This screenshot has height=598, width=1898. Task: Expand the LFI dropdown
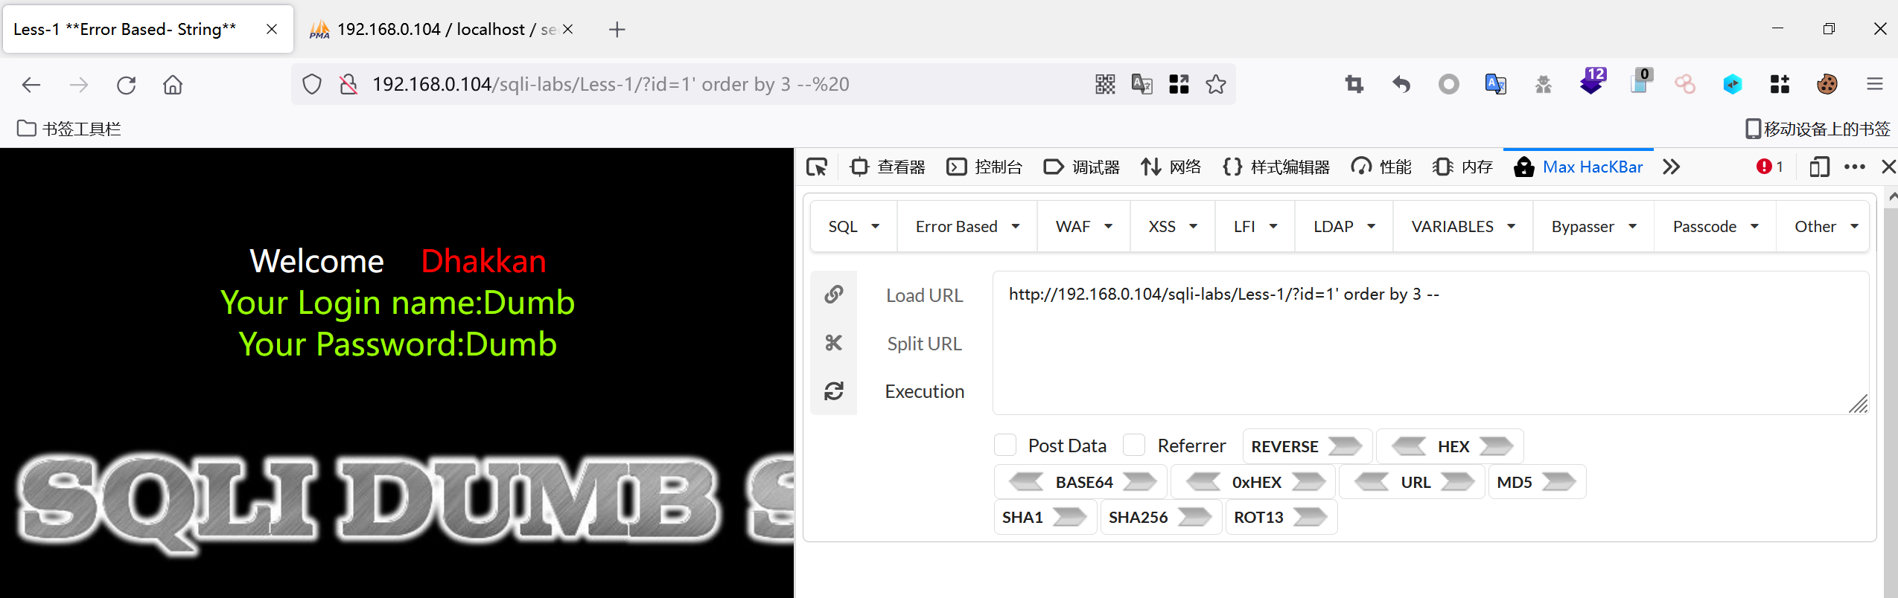point(1255,226)
